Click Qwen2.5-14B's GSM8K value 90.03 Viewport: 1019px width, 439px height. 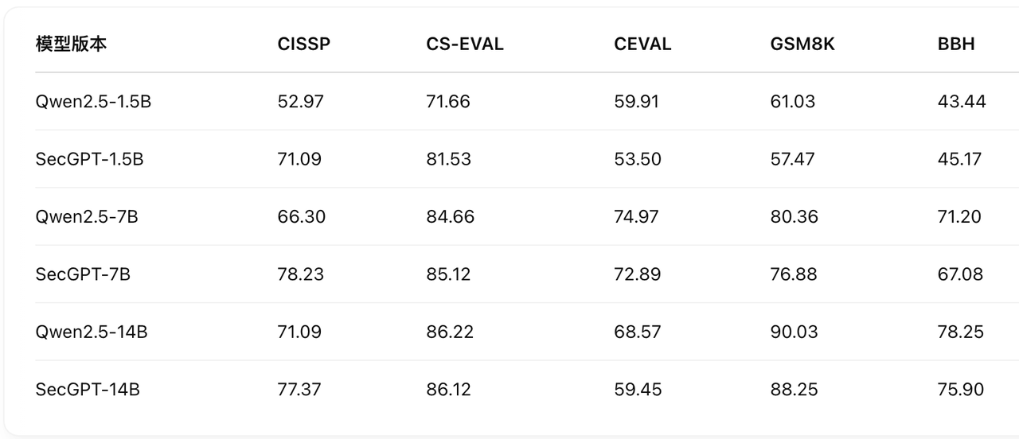[794, 332]
